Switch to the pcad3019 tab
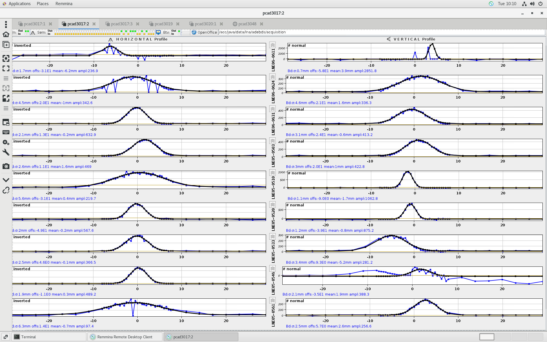 [x=164, y=24]
